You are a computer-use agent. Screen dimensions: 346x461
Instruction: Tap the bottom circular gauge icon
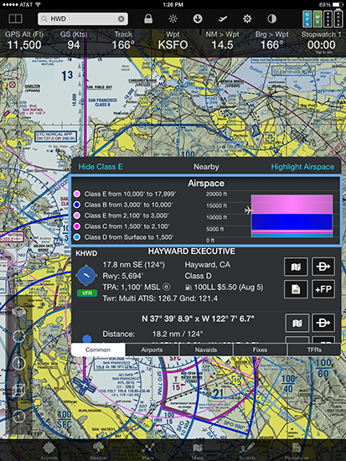pyautogui.click(x=18, y=416)
